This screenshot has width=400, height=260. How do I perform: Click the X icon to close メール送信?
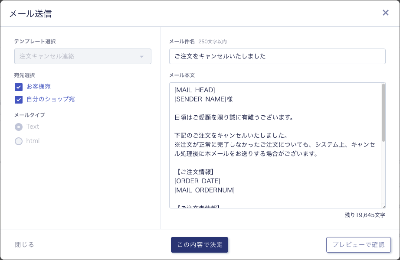click(385, 13)
